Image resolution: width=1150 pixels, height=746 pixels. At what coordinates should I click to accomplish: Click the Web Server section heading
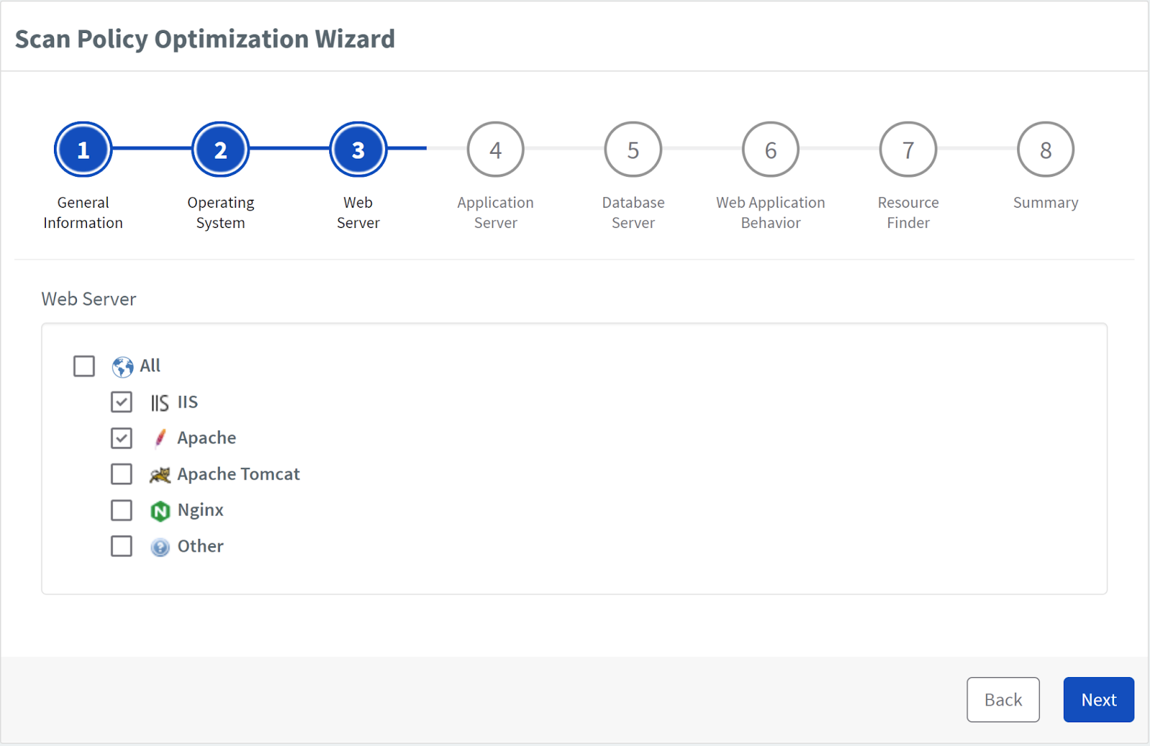click(89, 299)
